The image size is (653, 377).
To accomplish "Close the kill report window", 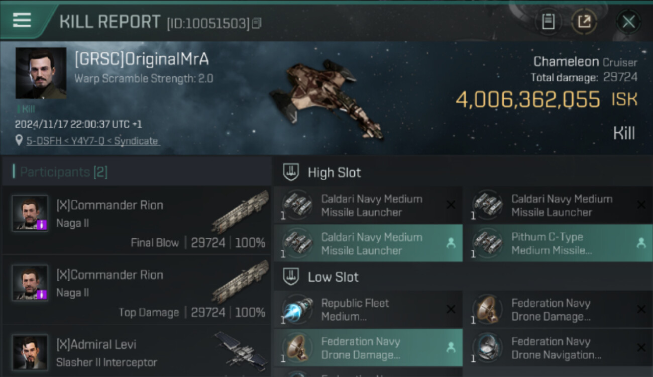I will coord(628,22).
